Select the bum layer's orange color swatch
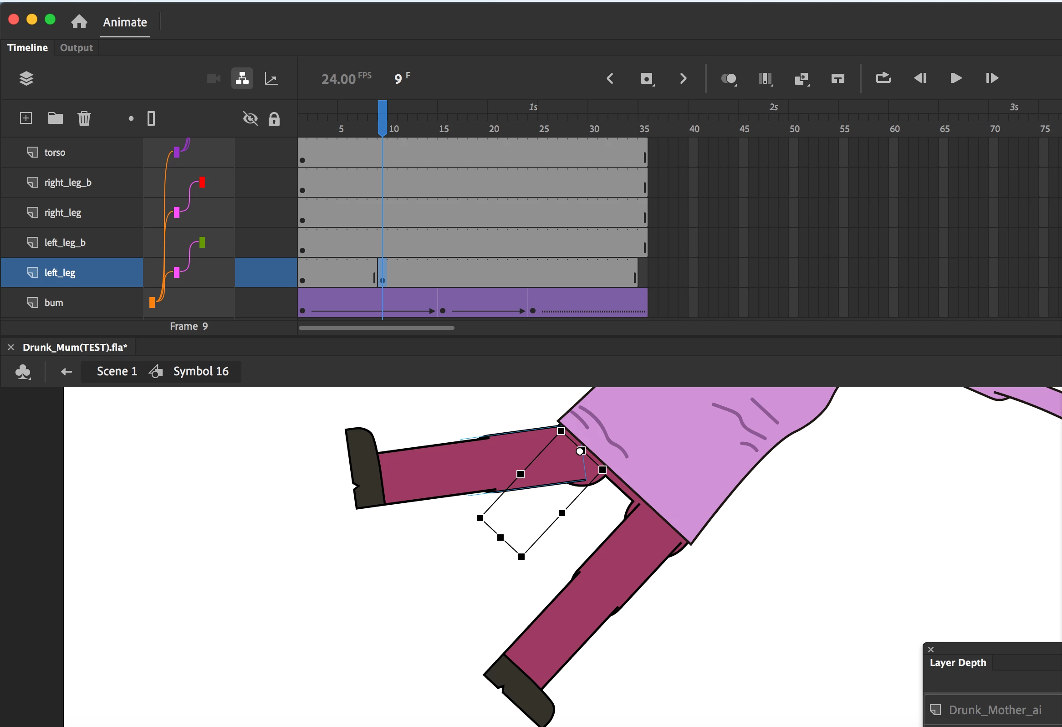 click(x=152, y=302)
